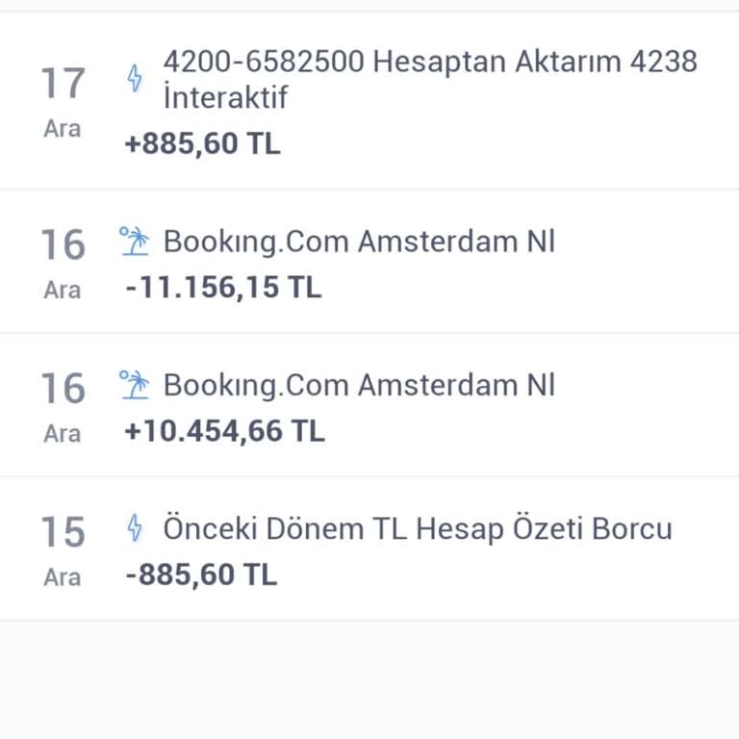Select the +10.454,66 TL amount
The image size is (739, 739).
[224, 430]
